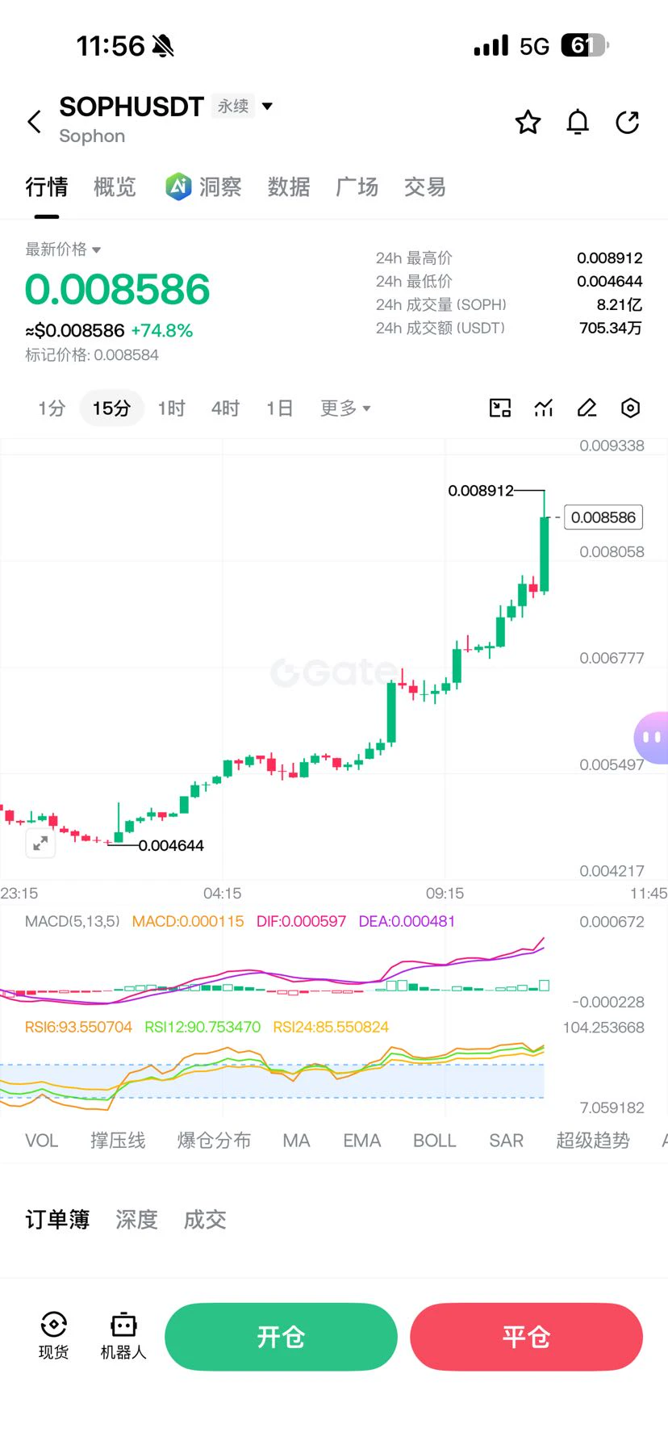Toggle the 撑压线 indicator

(x=118, y=1141)
